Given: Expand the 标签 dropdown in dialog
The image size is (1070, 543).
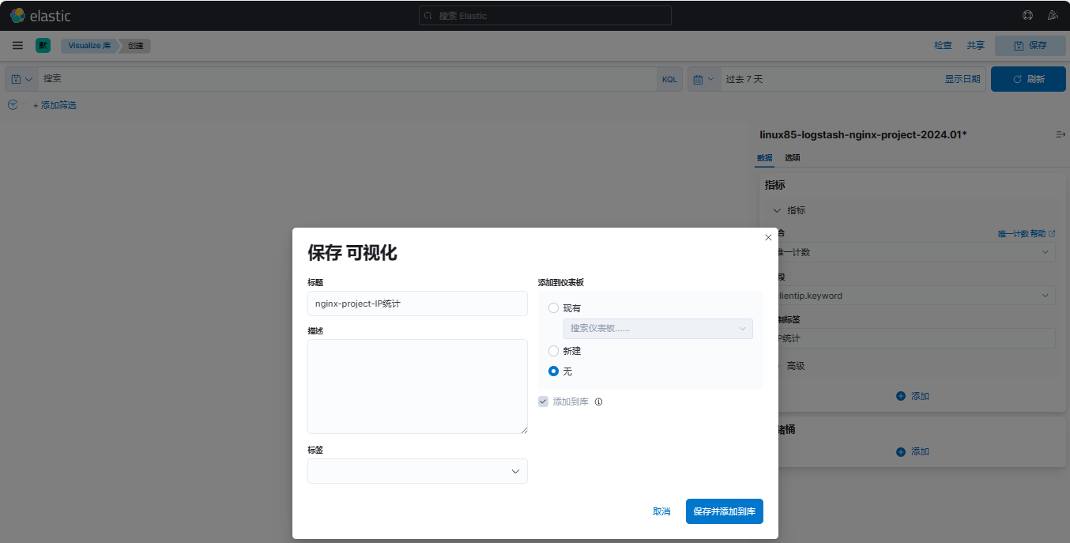Looking at the screenshot, I should coord(417,471).
